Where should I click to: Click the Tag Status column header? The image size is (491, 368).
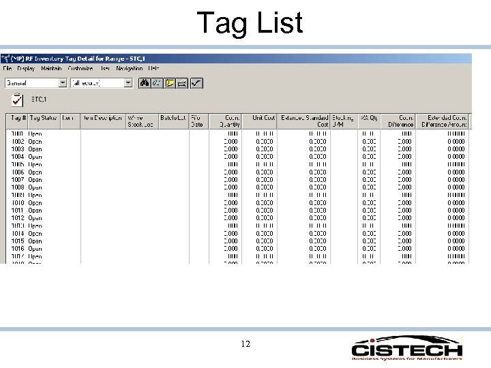coord(44,121)
